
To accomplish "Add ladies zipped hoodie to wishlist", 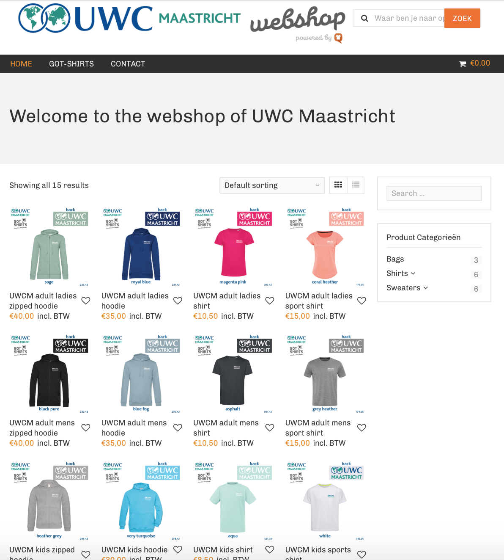I will coord(86,301).
